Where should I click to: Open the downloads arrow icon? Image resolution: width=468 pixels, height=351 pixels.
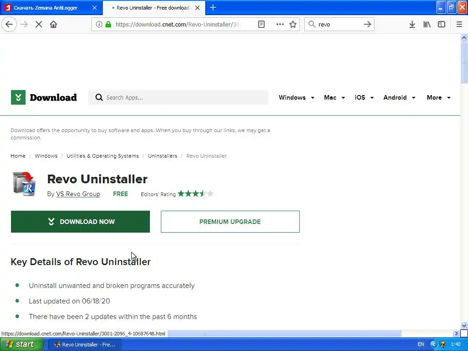412,24
